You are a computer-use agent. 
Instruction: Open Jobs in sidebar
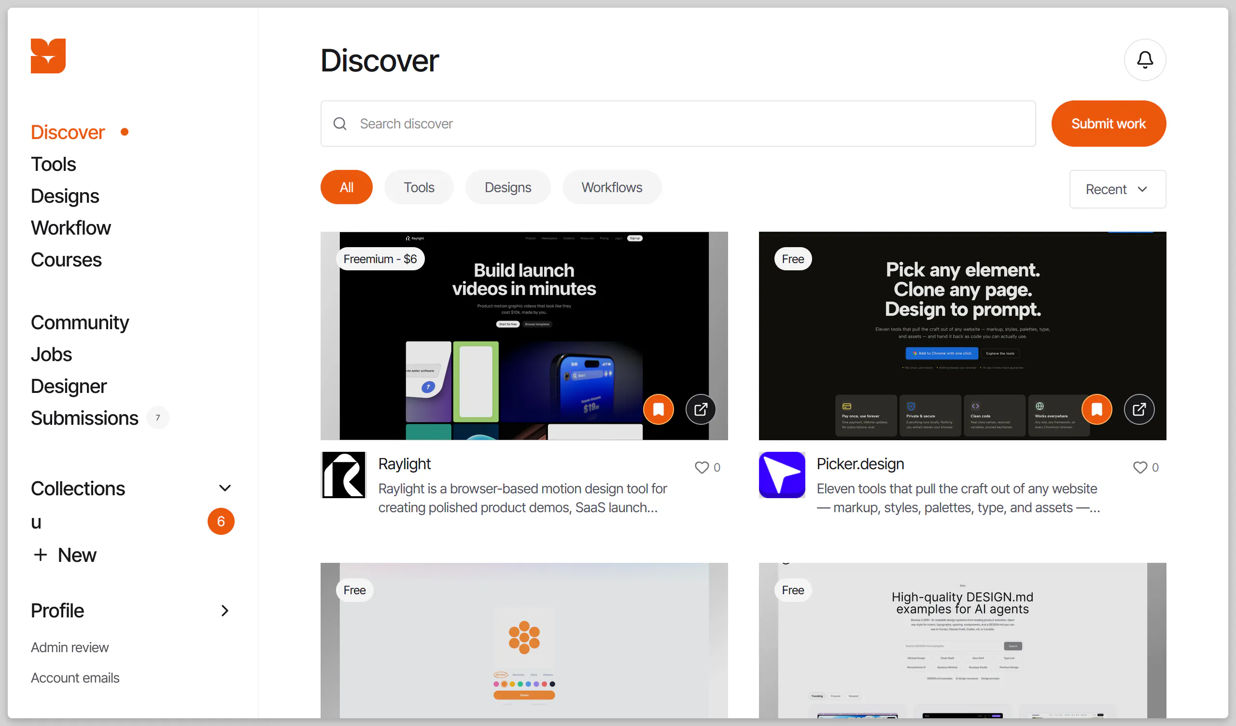click(52, 355)
